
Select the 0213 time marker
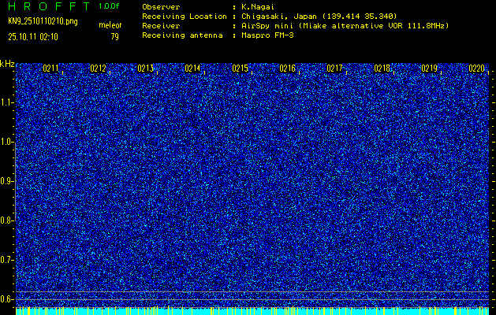(146, 69)
